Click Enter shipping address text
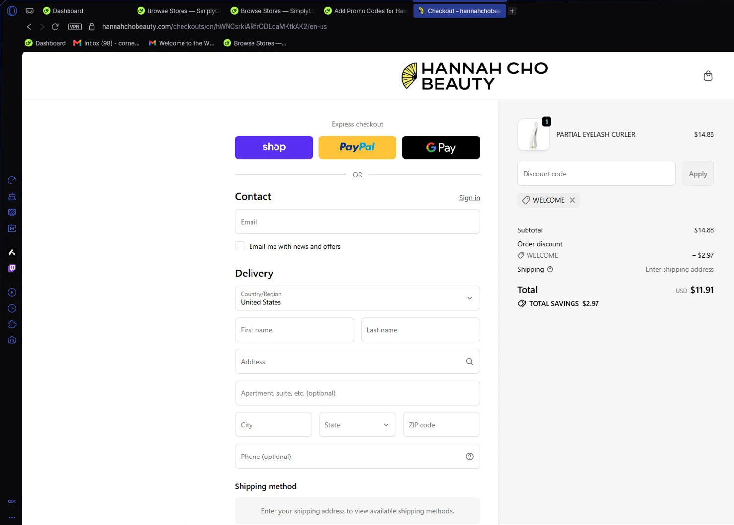Screen dimensions: 734x525 point(680,269)
